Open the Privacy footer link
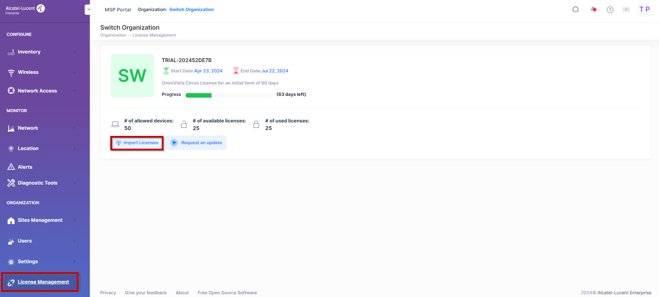 point(108,293)
